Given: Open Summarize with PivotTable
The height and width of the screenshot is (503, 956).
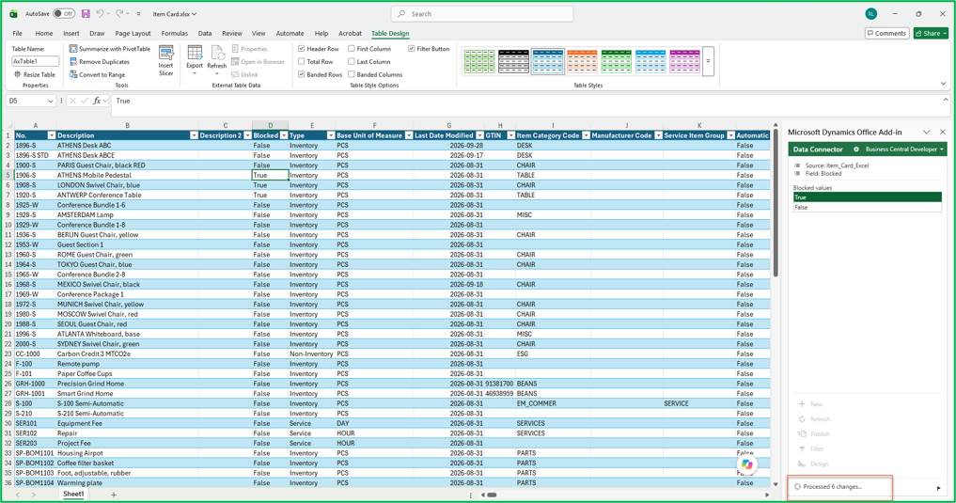Looking at the screenshot, I should [110, 49].
